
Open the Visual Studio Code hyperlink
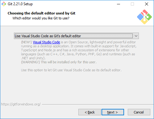(x=46, y=42)
